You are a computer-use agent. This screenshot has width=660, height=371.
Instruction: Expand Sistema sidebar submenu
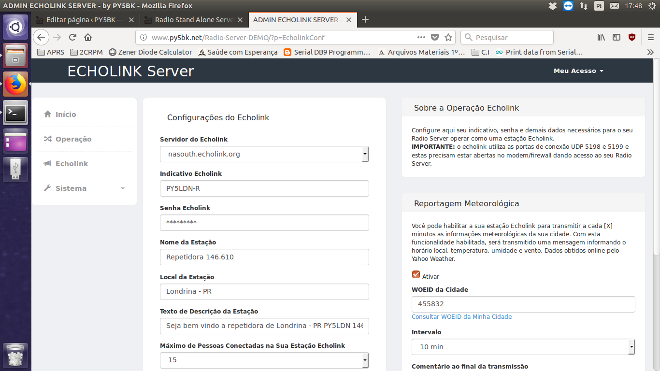point(84,188)
